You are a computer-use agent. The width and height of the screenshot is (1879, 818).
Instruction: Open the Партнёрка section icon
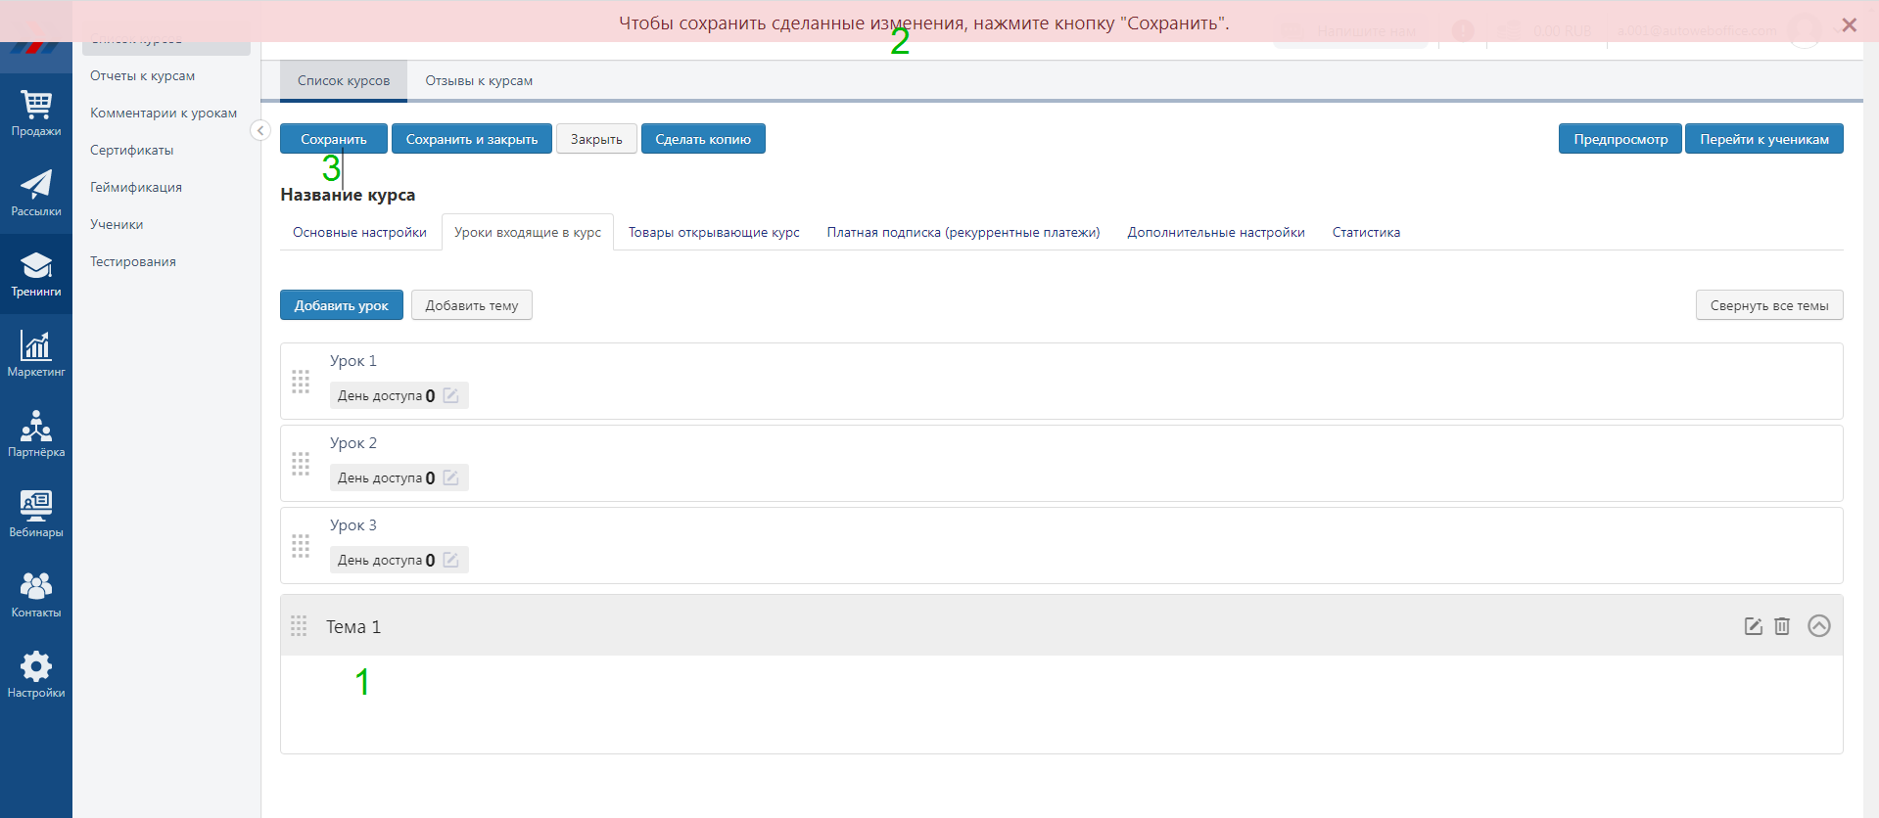click(36, 434)
